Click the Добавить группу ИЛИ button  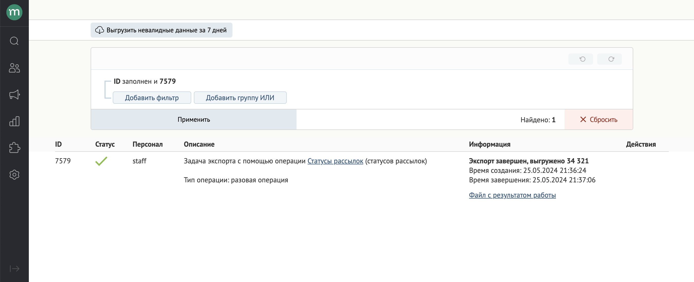pos(240,98)
